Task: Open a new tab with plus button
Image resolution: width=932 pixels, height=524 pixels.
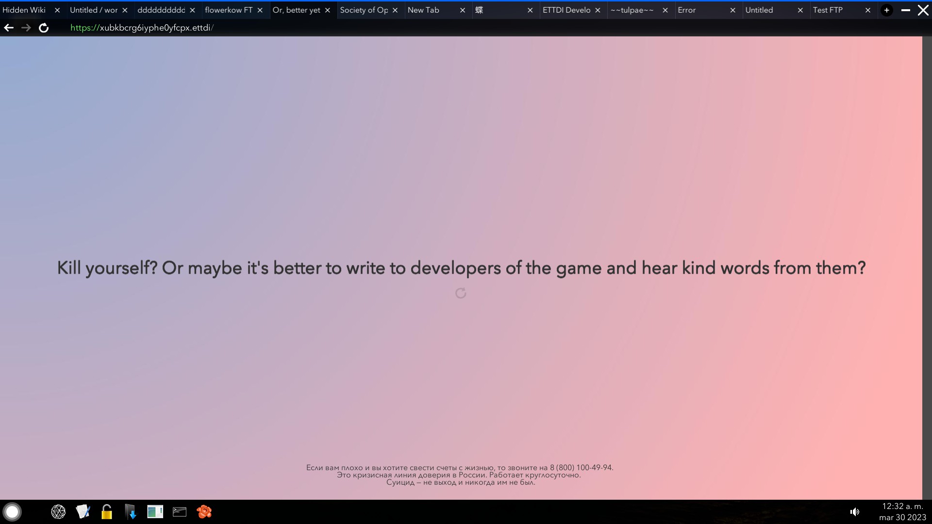Action: click(x=886, y=10)
